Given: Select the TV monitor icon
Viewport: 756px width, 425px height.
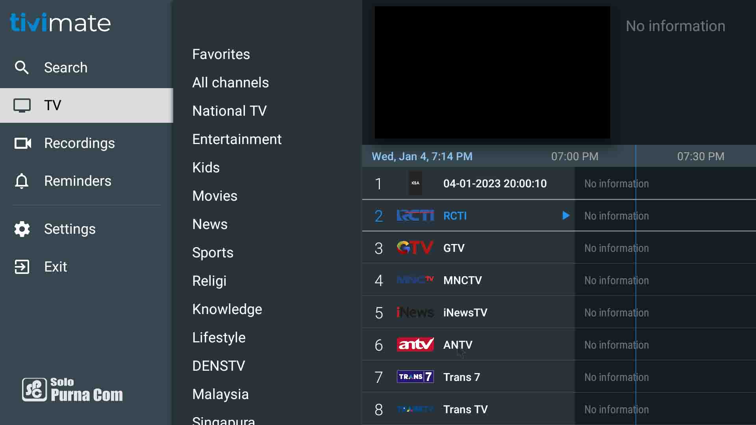Looking at the screenshot, I should point(22,105).
